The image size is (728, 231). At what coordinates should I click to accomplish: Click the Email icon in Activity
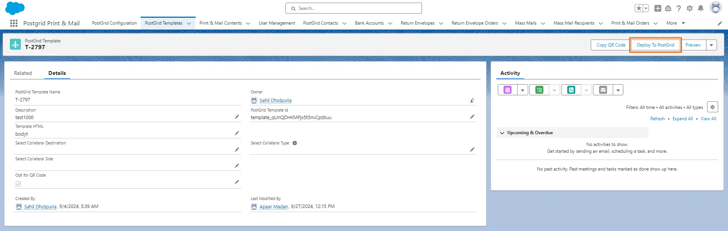point(603,90)
